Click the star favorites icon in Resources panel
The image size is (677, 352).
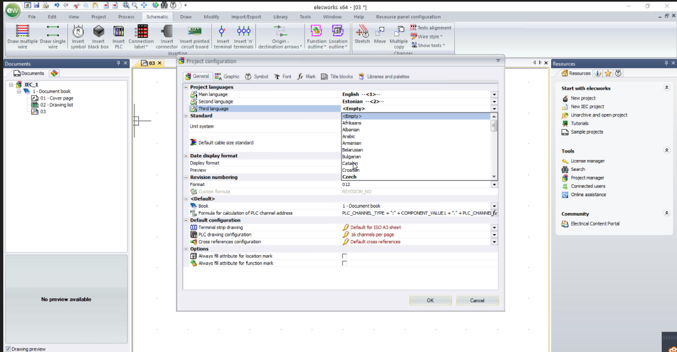(x=608, y=73)
